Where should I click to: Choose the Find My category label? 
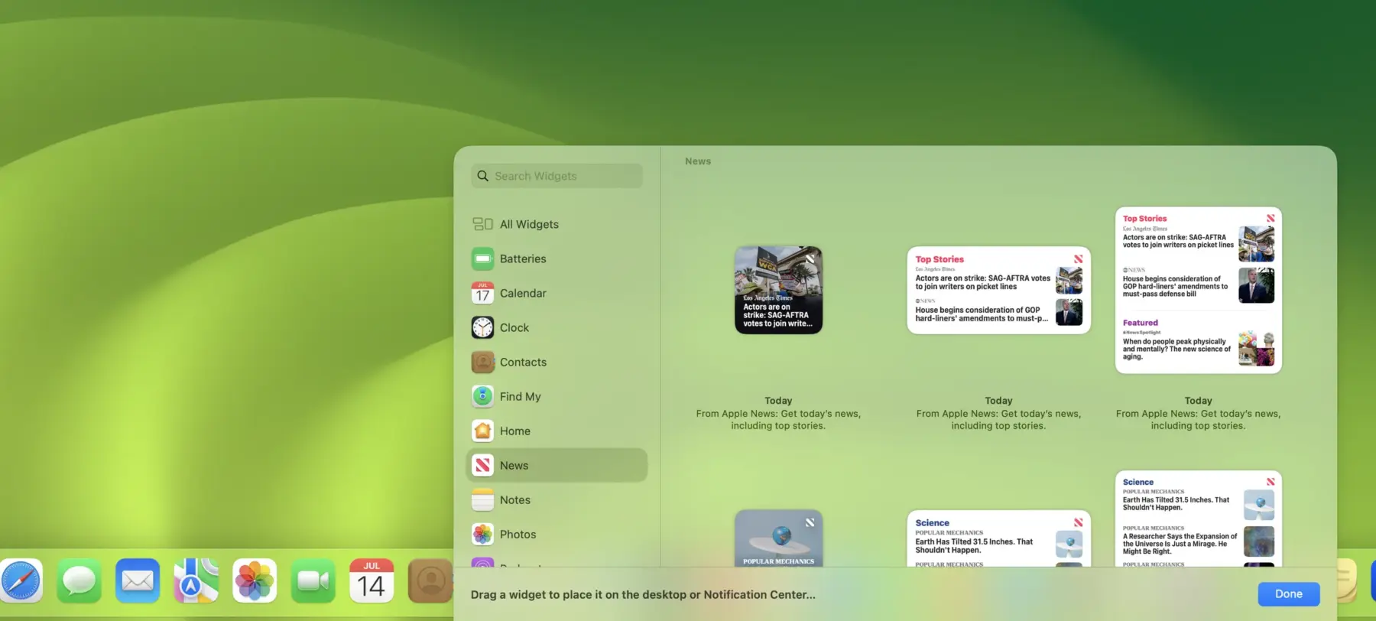pos(520,396)
